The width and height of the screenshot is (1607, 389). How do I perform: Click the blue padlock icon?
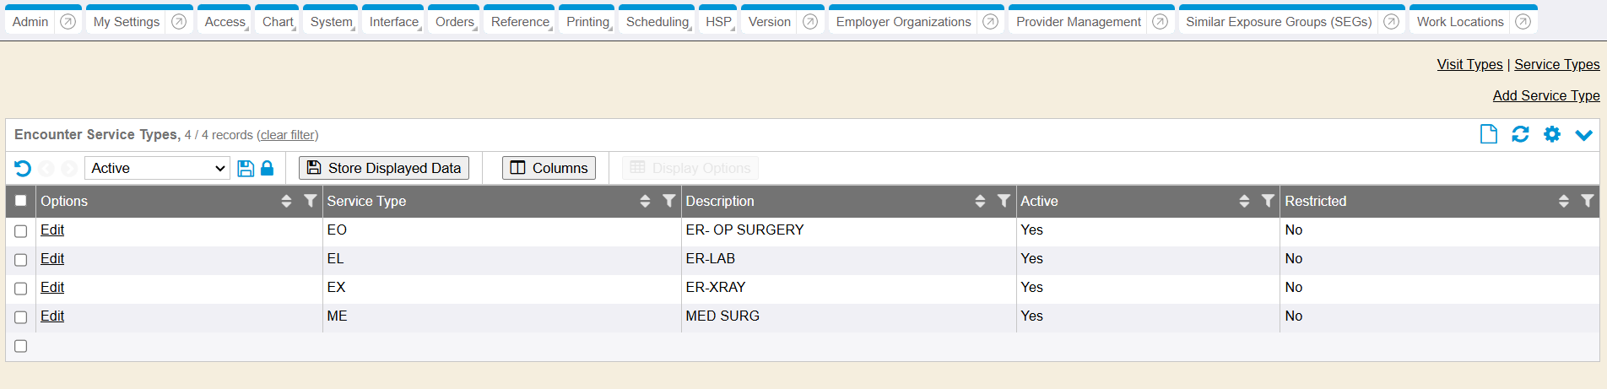click(x=268, y=169)
